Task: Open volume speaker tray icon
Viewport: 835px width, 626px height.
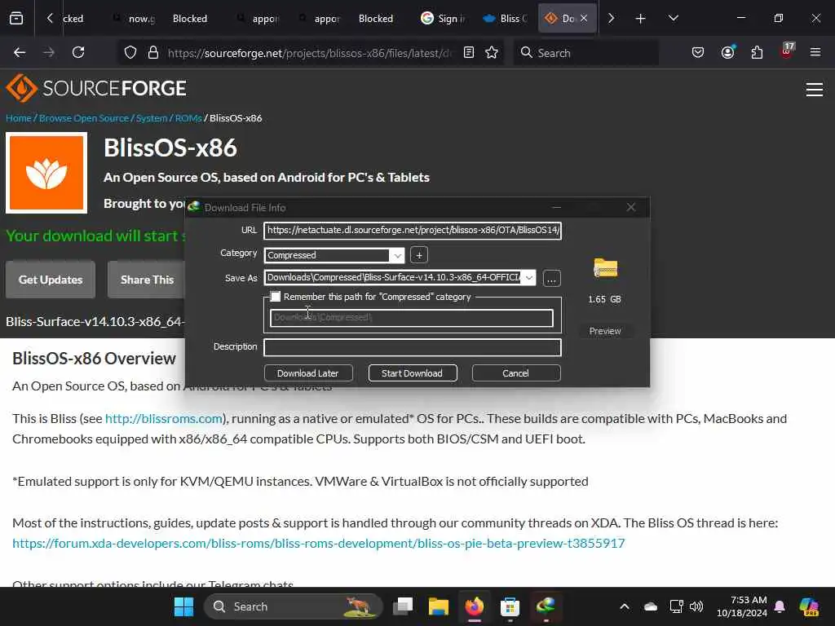Action: click(x=696, y=606)
